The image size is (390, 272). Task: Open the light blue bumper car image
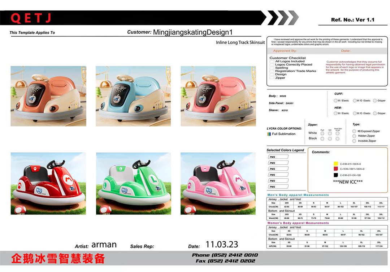133,96
